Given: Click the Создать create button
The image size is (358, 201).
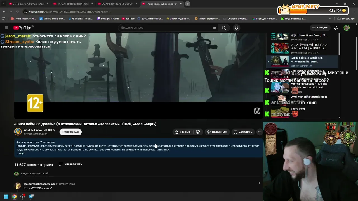Looking at the screenshot, I should coord(320,28).
